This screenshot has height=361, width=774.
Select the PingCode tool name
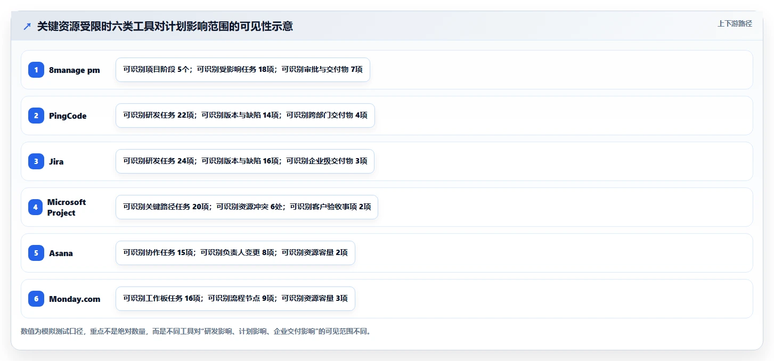[x=68, y=116]
